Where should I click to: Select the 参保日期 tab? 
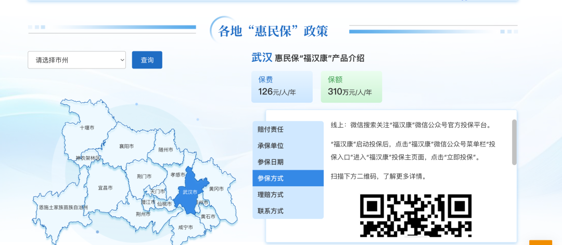coord(288,162)
